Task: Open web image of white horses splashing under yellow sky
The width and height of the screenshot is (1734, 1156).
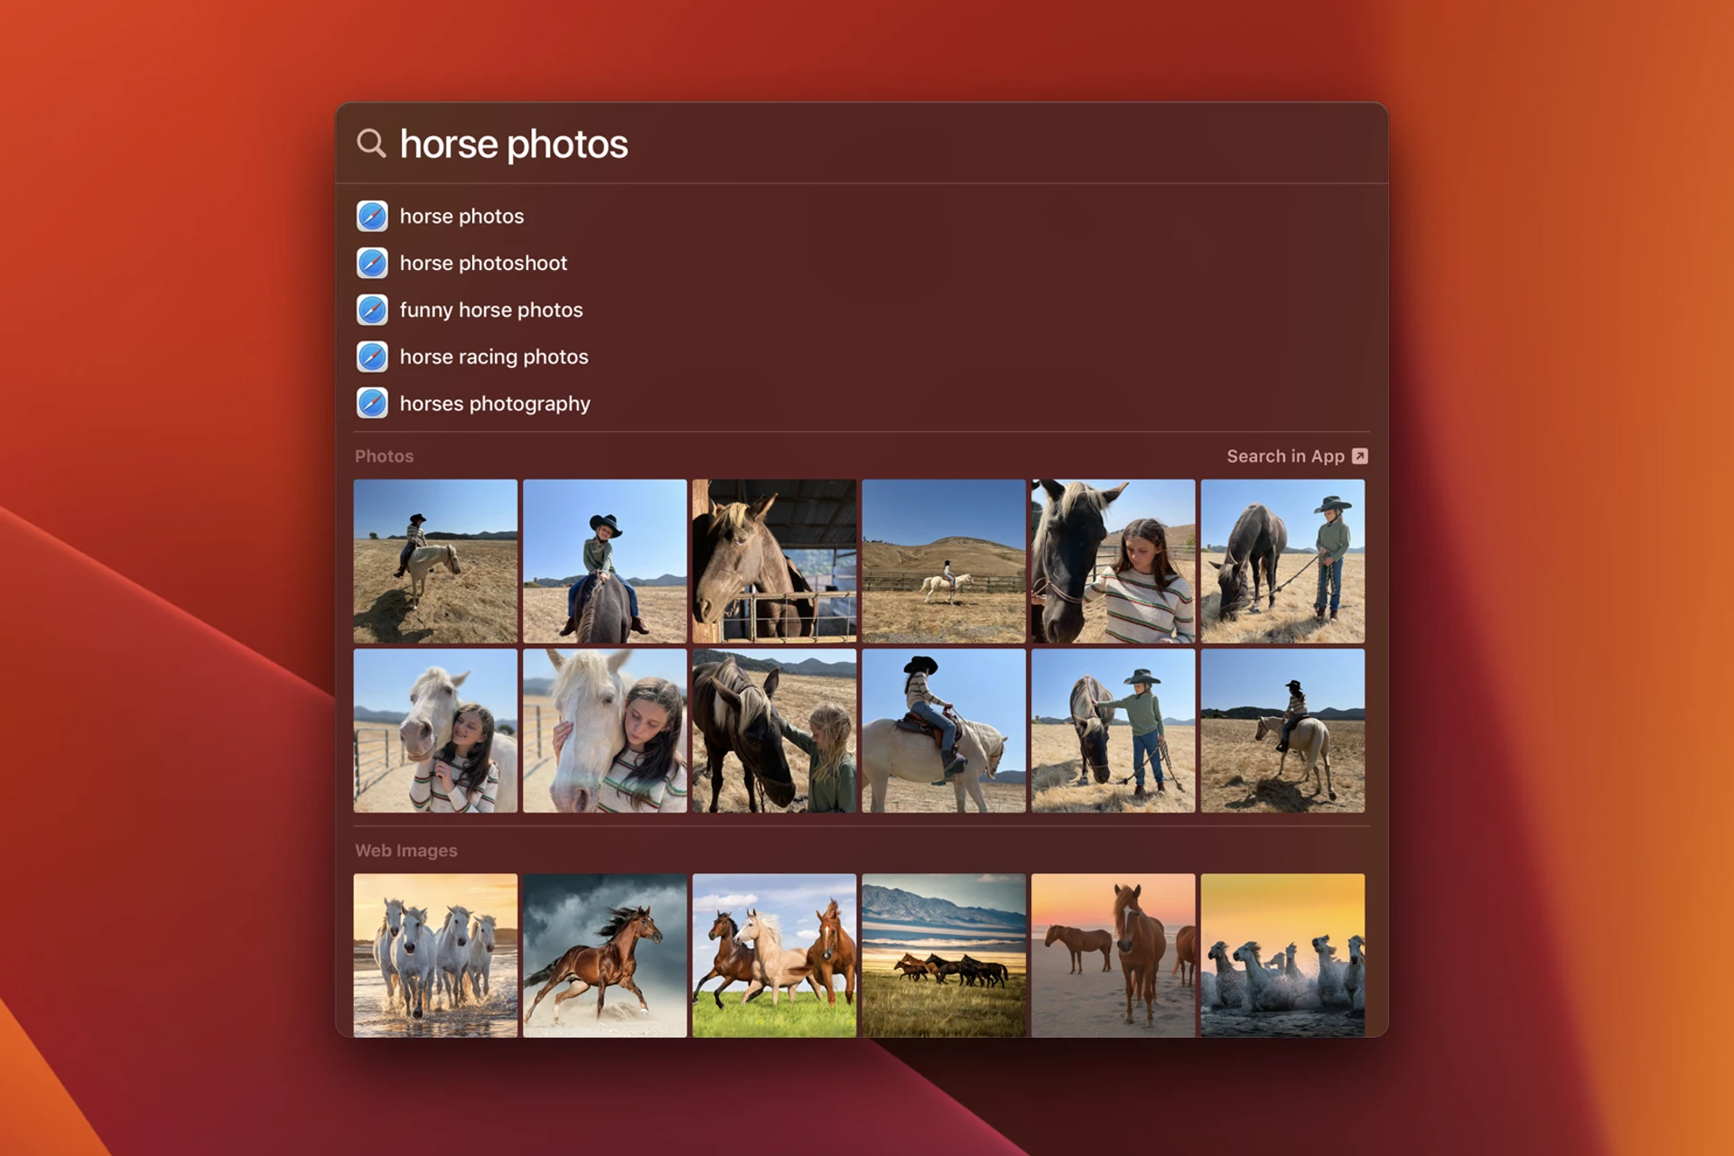Action: pyautogui.click(x=1282, y=955)
